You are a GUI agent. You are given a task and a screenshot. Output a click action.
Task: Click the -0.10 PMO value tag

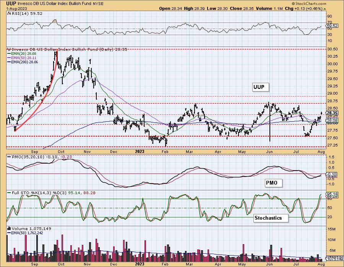pos(332,174)
